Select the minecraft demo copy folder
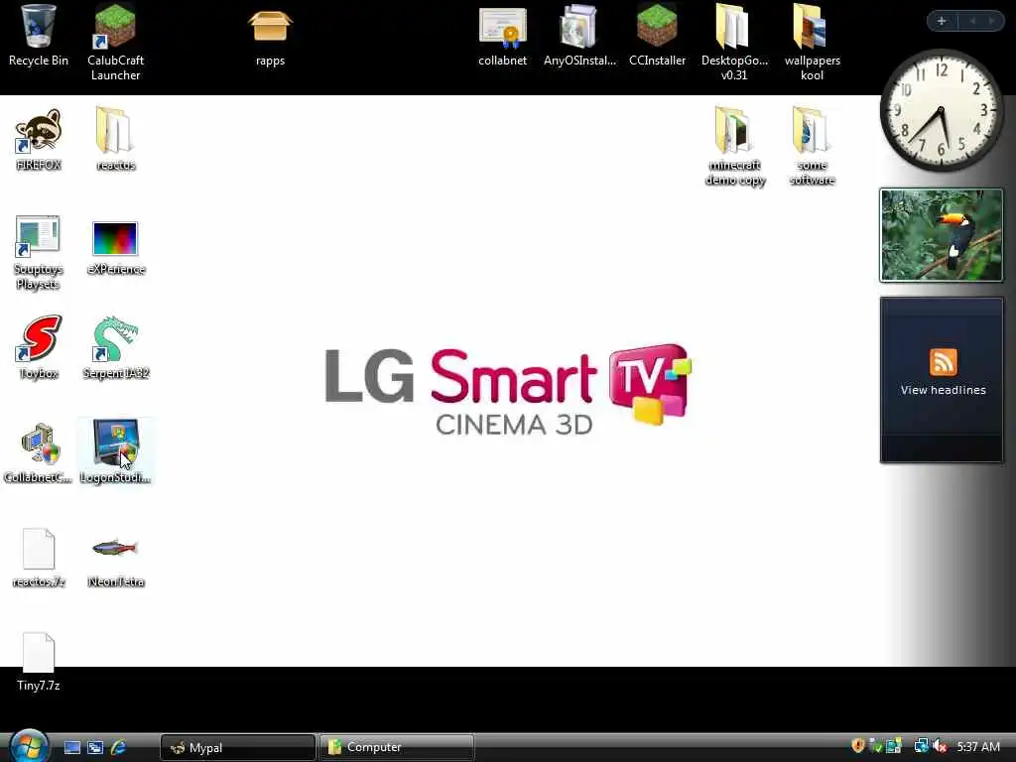 tap(734, 147)
